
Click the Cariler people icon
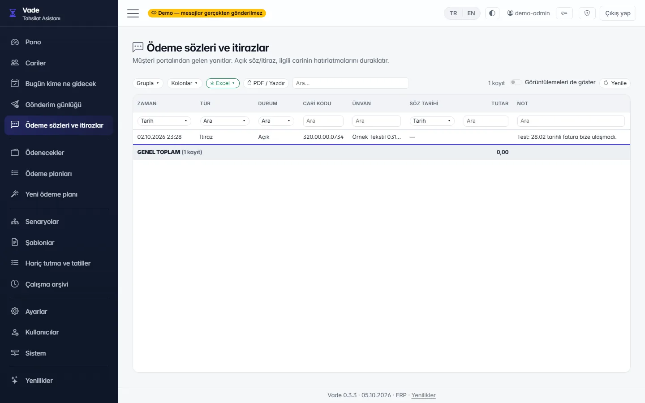tap(15, 63)
